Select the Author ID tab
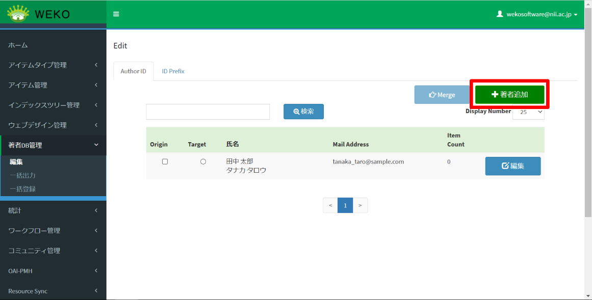The height and width of the screenshot is (300, 592). 133,71
